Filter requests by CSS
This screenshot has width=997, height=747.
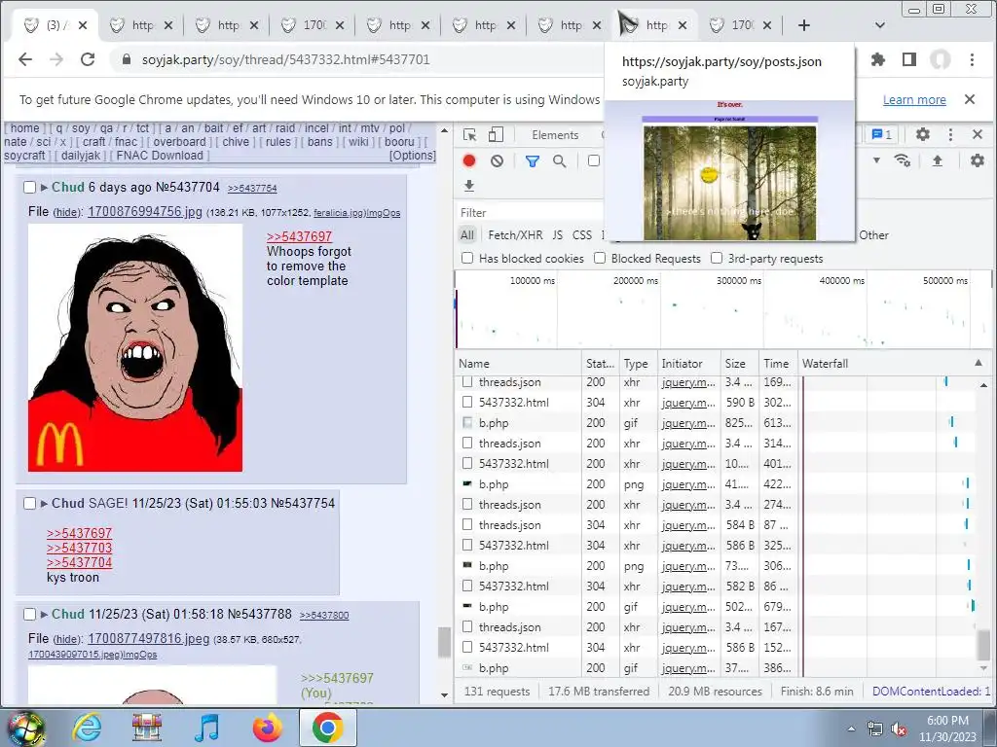[x=582, y=235]
